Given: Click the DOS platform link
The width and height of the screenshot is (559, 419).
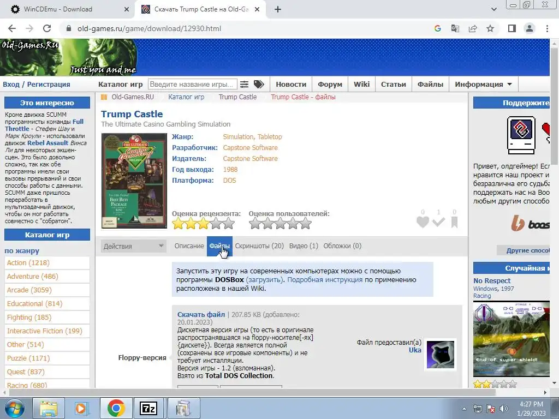Looking at the screenshot, I should pos(230,180).
